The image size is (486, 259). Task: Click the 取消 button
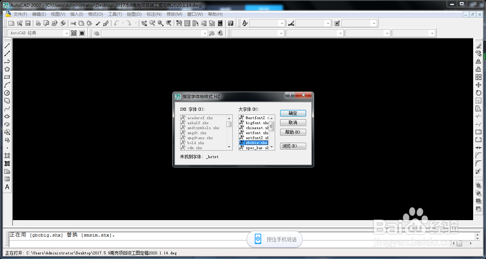coord(293,122)
